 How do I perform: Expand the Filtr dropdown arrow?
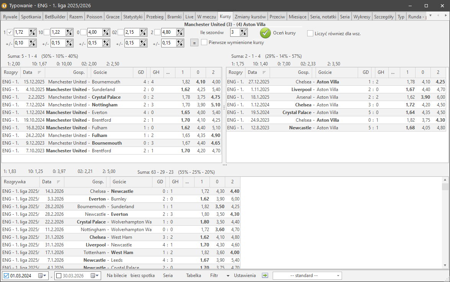coord(228,275)
